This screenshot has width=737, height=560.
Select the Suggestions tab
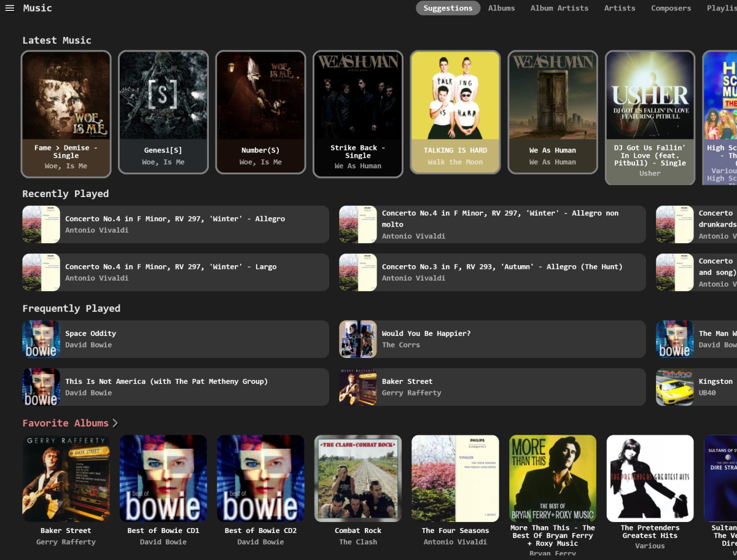pos(448,8)
